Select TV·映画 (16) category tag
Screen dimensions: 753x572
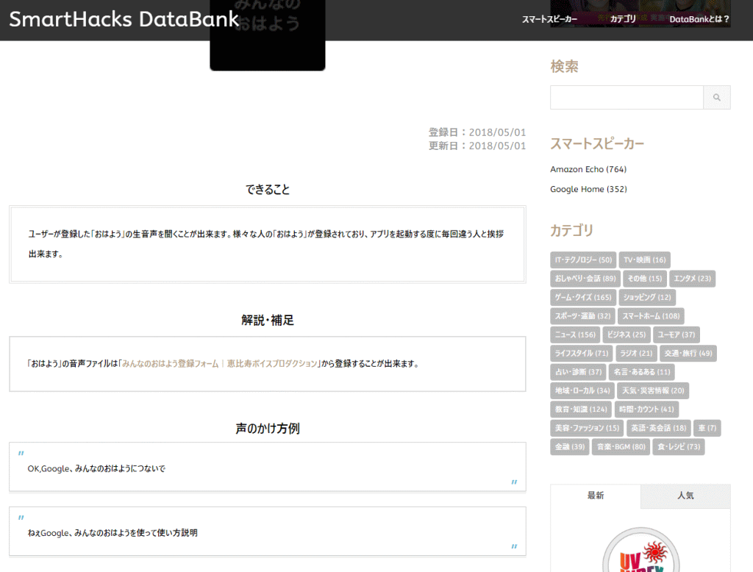point(644,260)
